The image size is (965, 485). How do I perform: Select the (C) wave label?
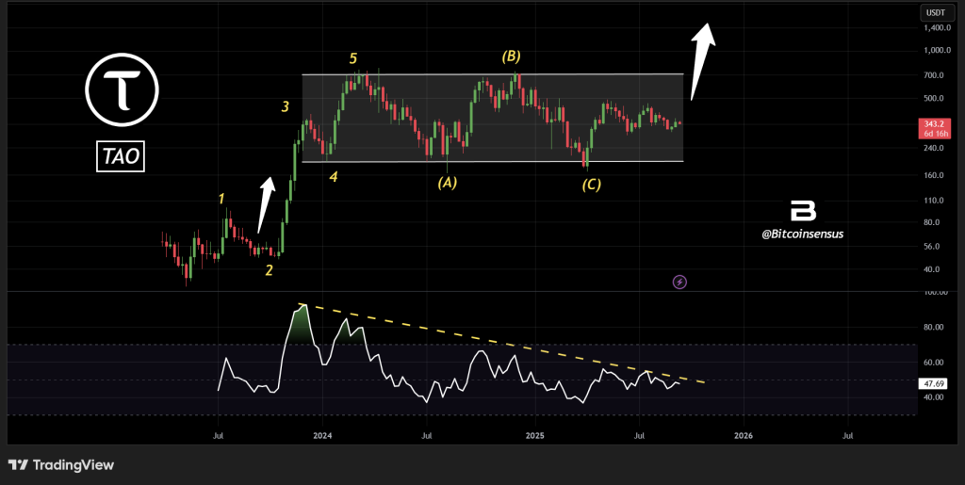coord(591,185)
